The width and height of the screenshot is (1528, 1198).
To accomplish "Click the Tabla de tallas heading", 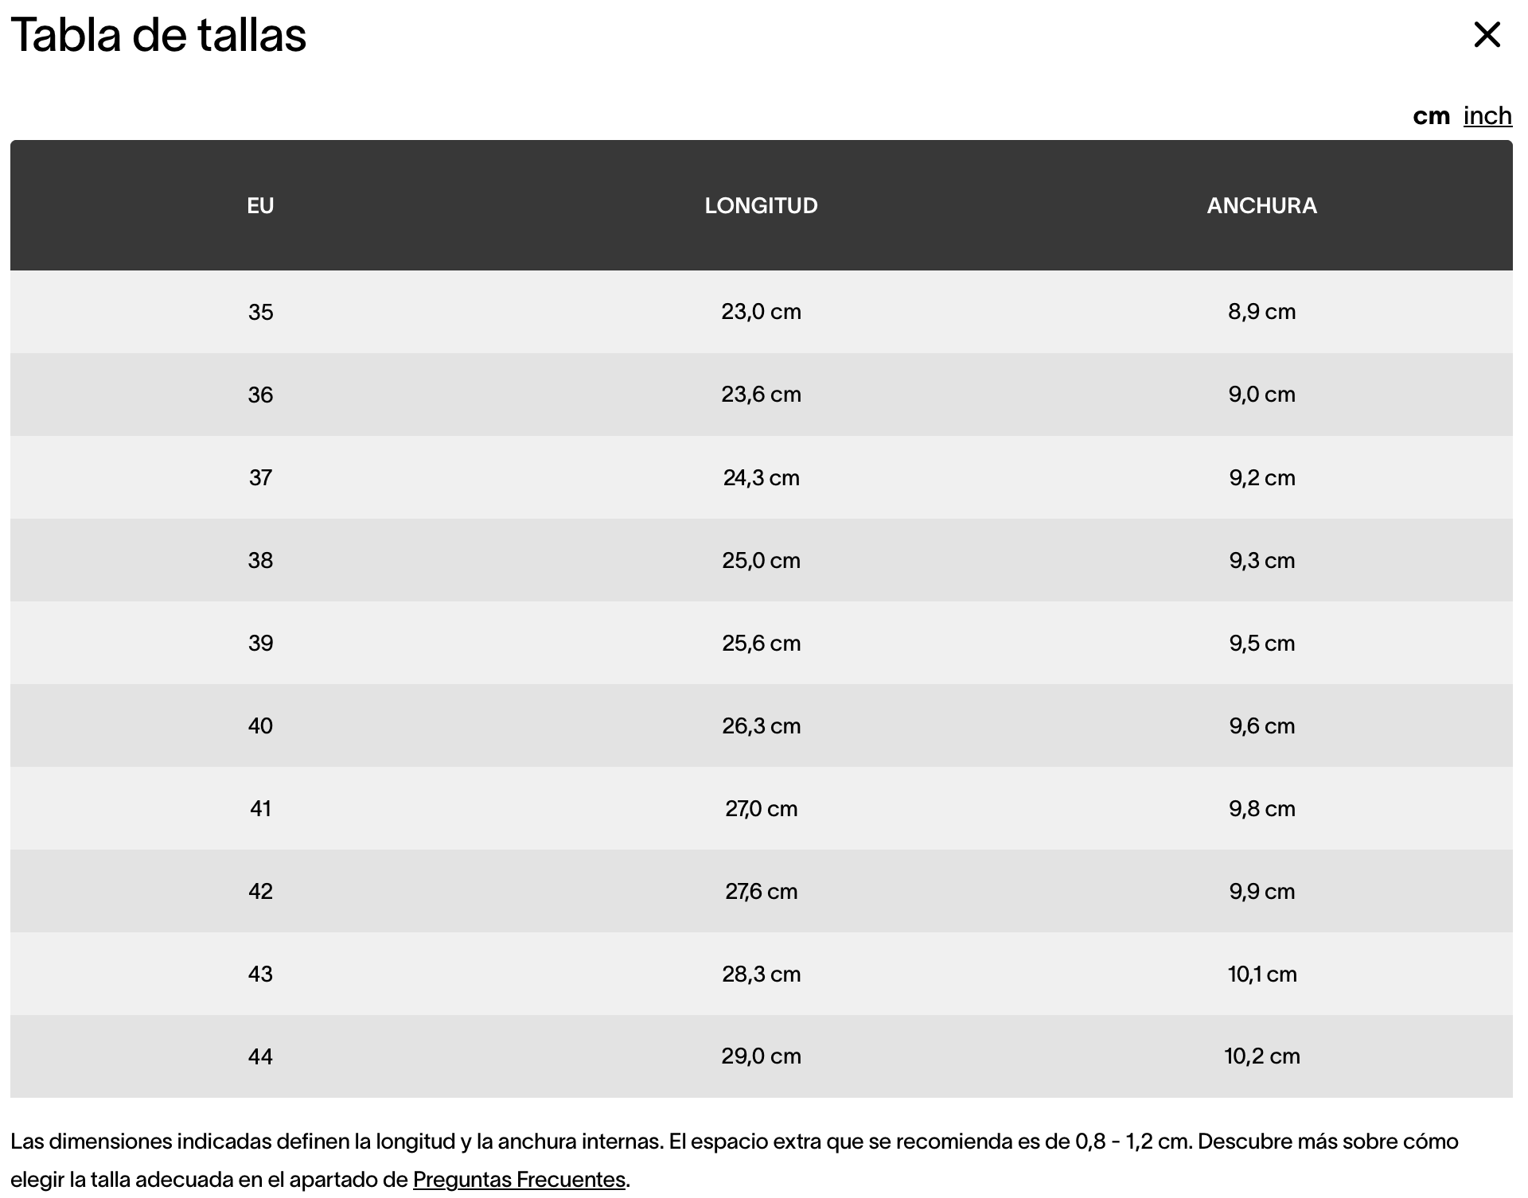I will coord(158,35).
